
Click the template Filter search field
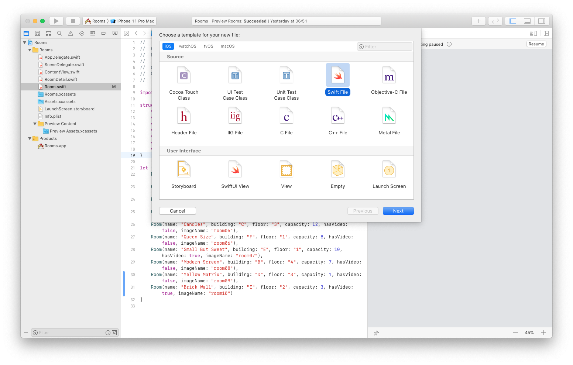point(384,46)
